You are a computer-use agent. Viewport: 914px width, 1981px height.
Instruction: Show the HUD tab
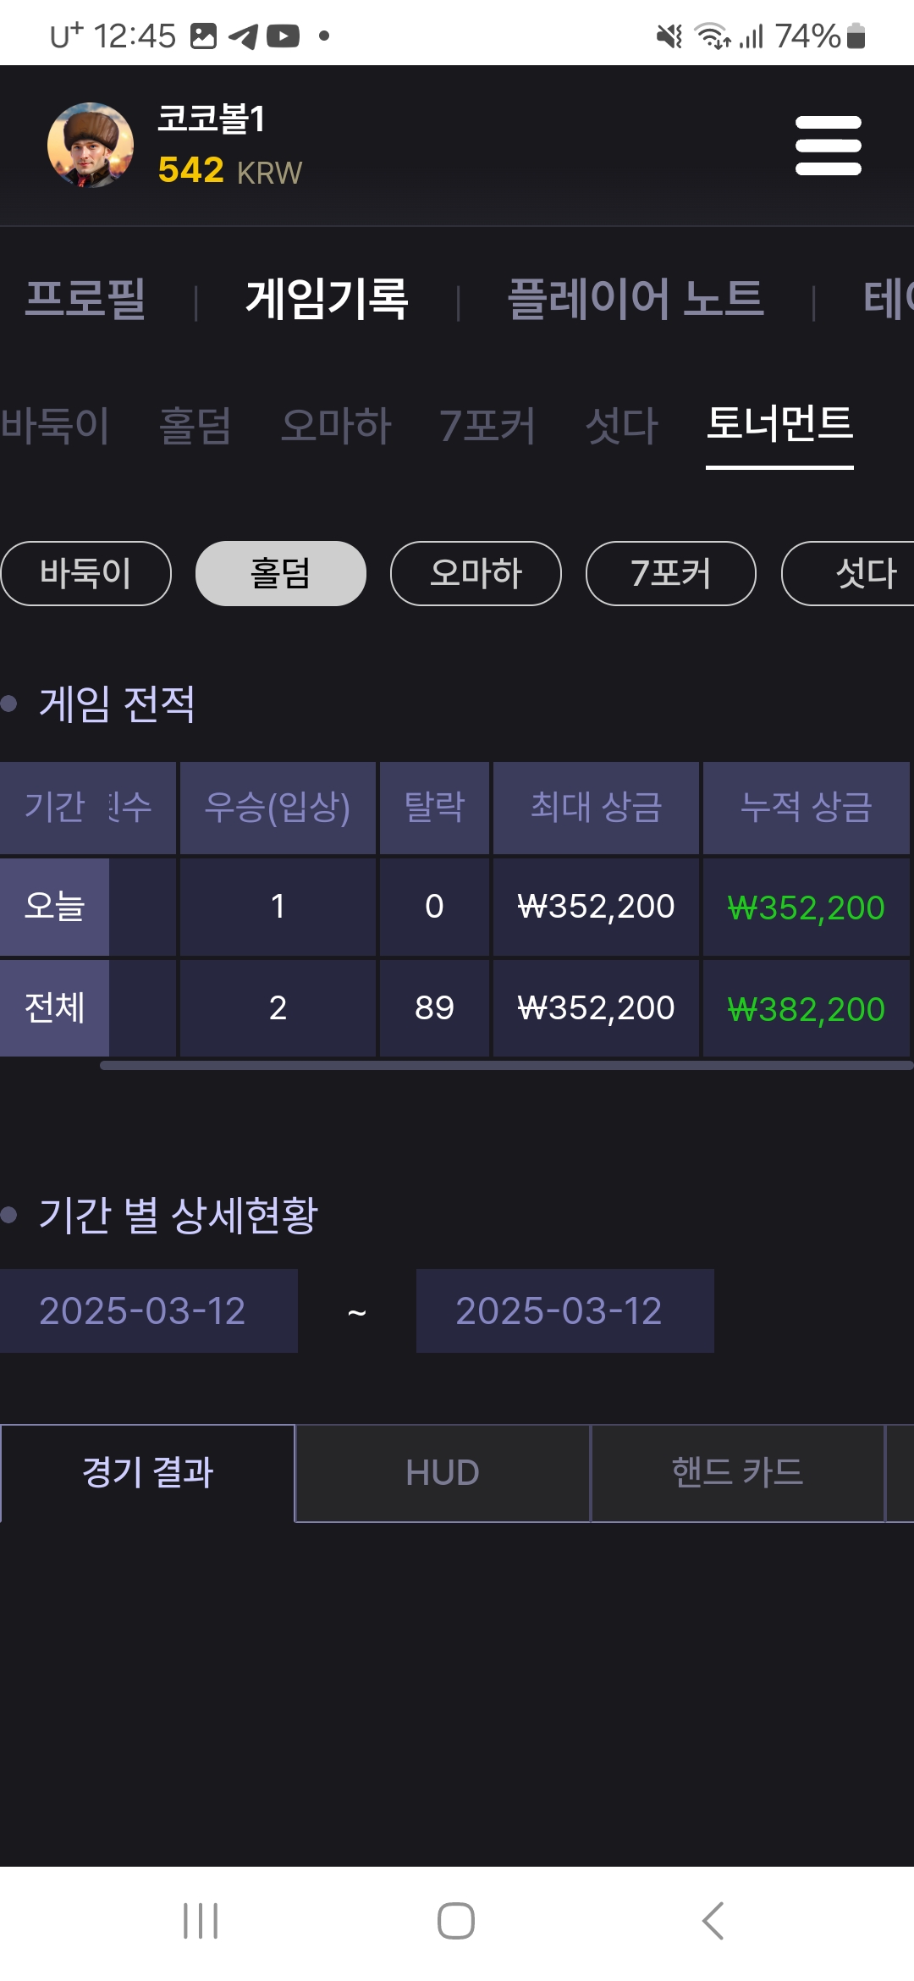pyautogui.click(x=443, y=1473)
